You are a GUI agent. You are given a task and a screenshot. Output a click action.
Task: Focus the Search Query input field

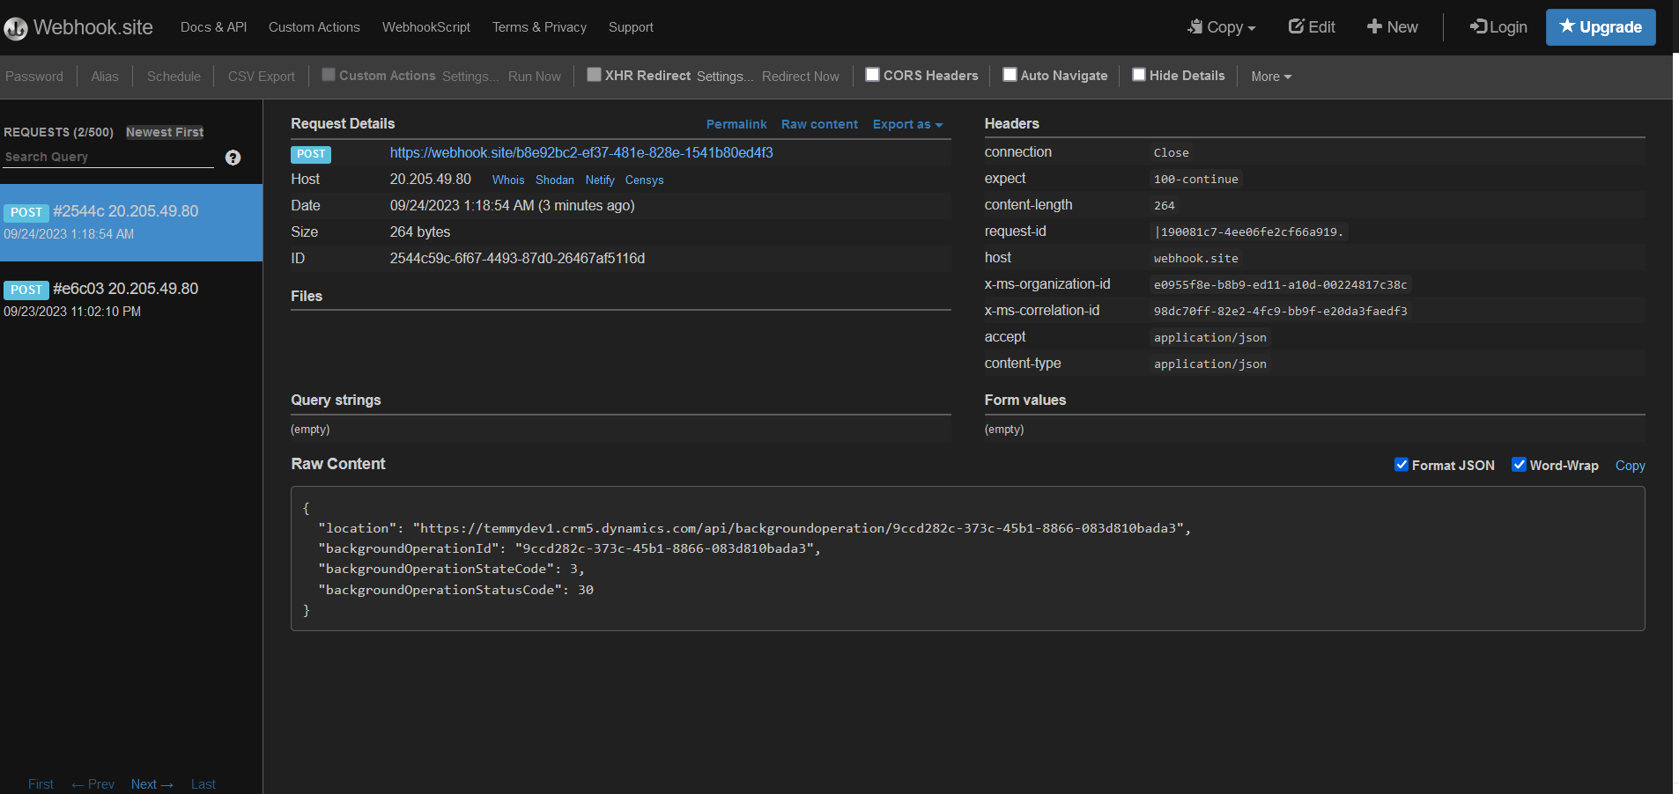(x=108, y=157)
